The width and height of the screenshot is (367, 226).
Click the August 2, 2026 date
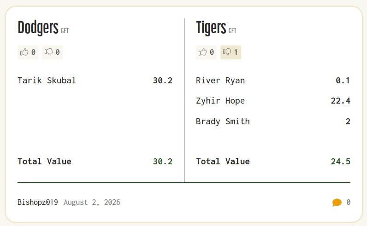click(92, 202)
